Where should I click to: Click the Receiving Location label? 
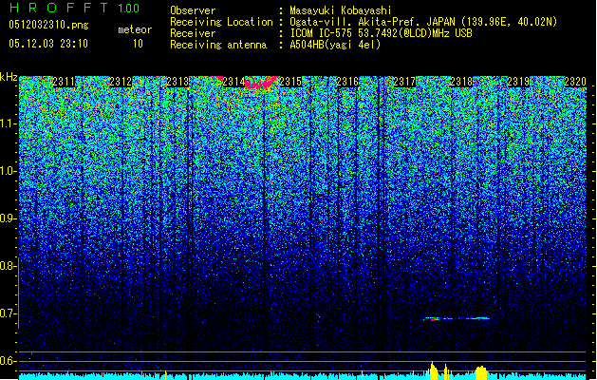coord(221,22)
